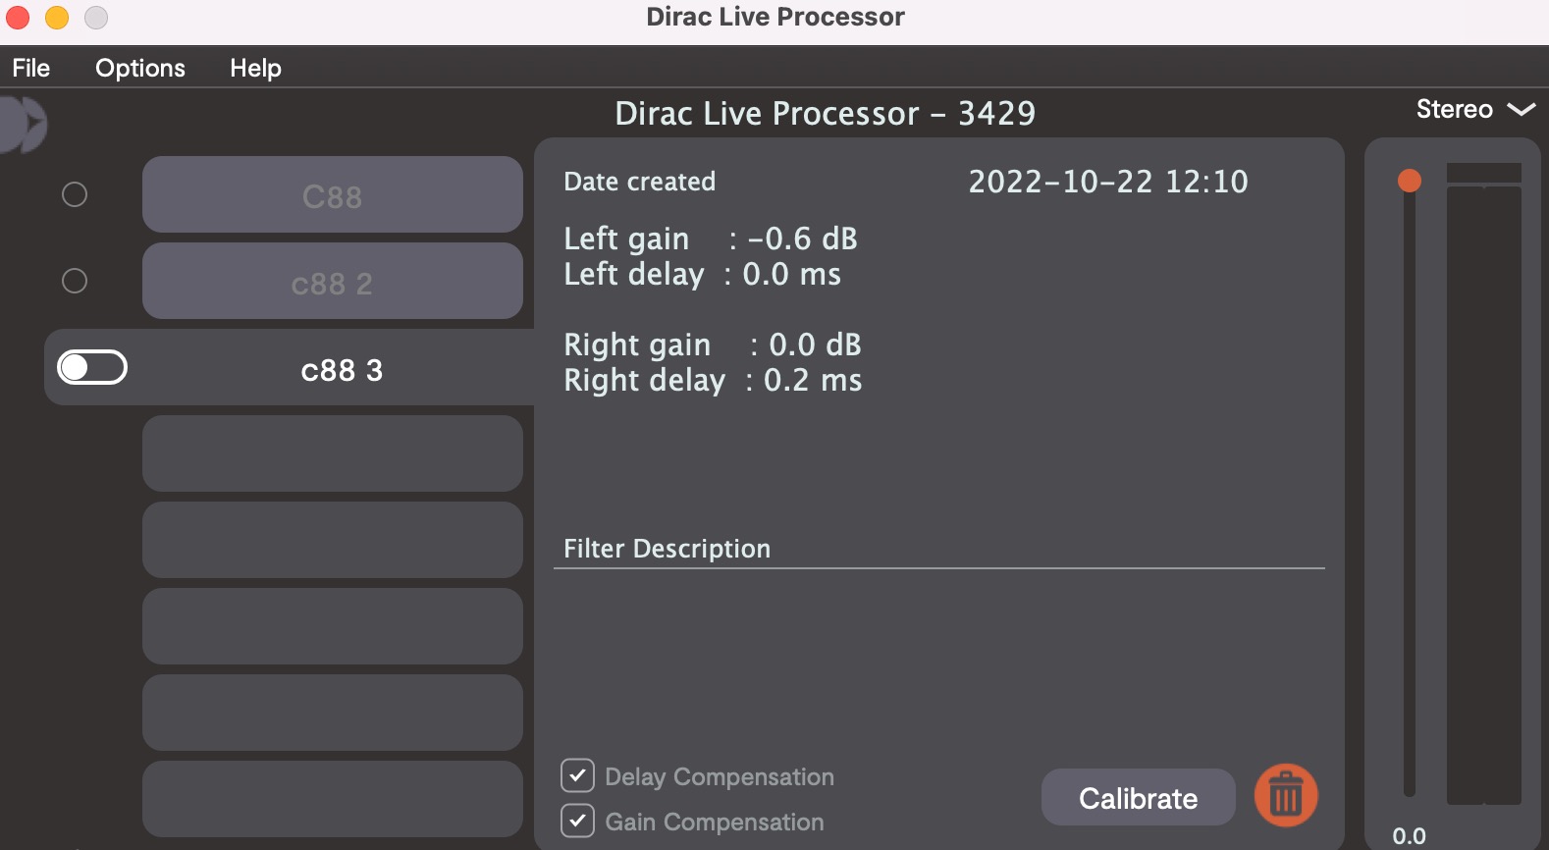Click the date created value 2022-10-22 12:10
This screenshot has height=850, width=1549.
tap(1108, 182)
